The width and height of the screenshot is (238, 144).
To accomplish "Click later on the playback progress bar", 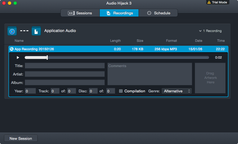I will (x=128, y=58).
